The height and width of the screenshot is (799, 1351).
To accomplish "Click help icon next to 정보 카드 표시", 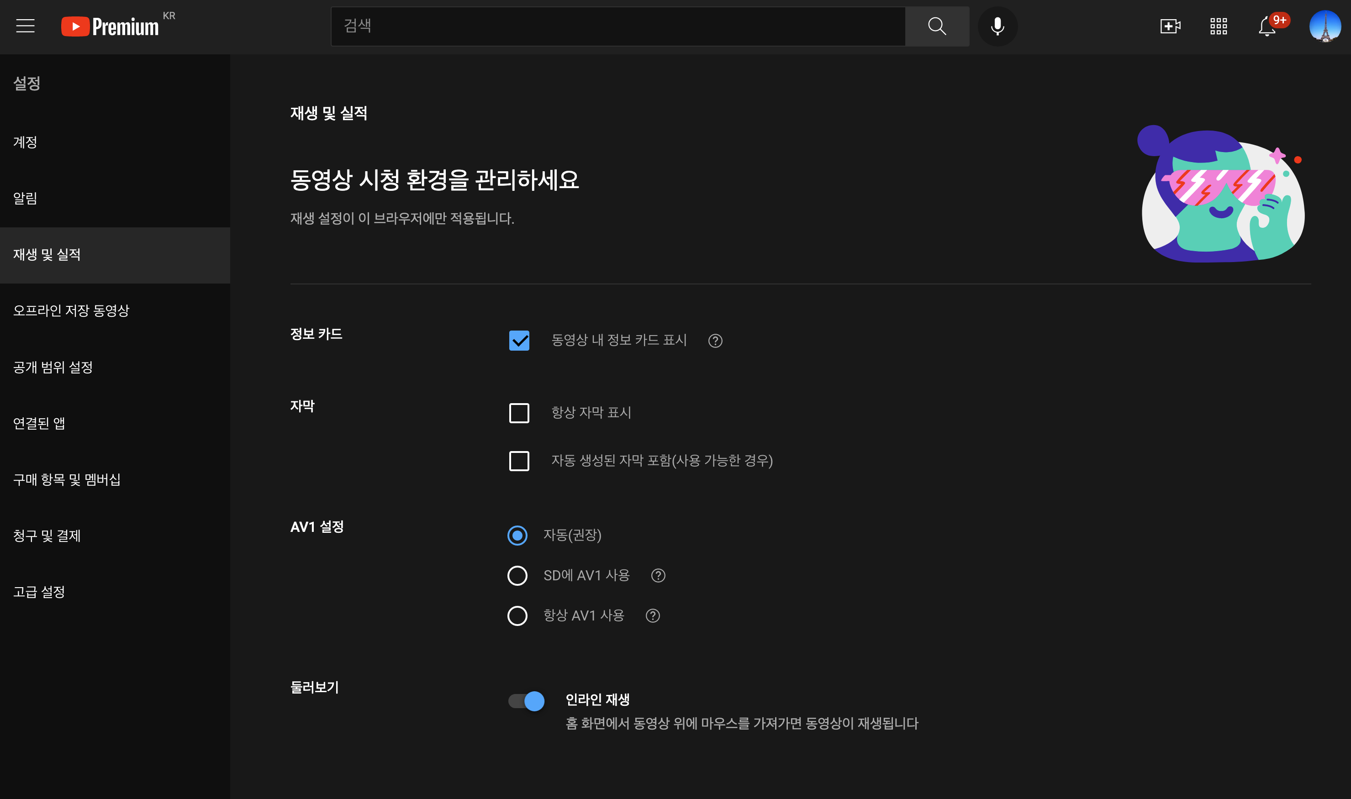I will 715,341.
